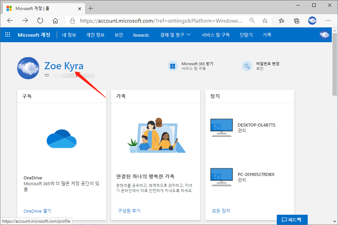Click the DESKTOP-OL4B7TS monitor icon
This screenshot has height=225, width=338.
pyautogui.click(x=221, y=128)
